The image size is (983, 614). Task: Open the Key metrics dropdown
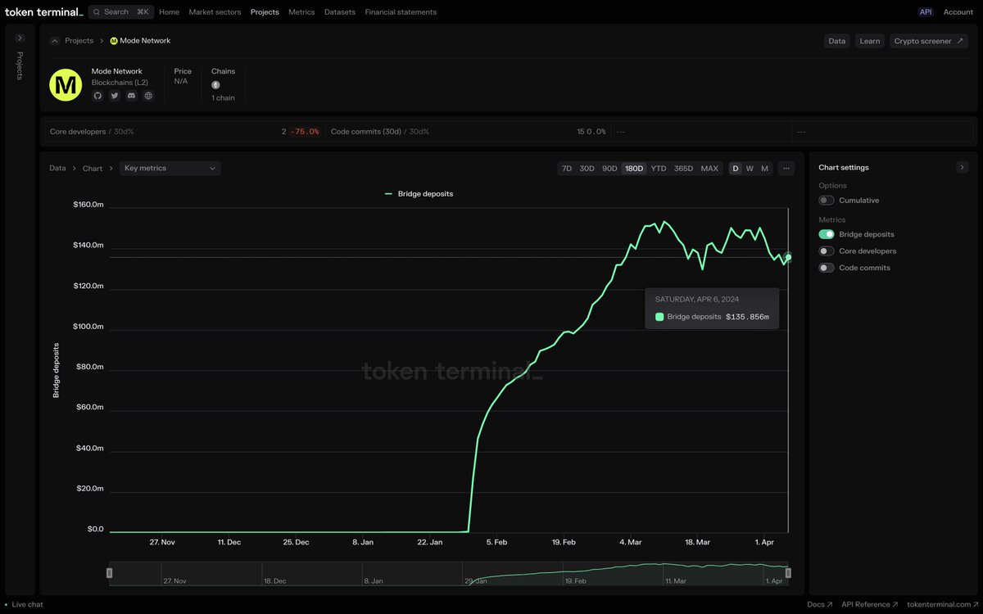170,168
